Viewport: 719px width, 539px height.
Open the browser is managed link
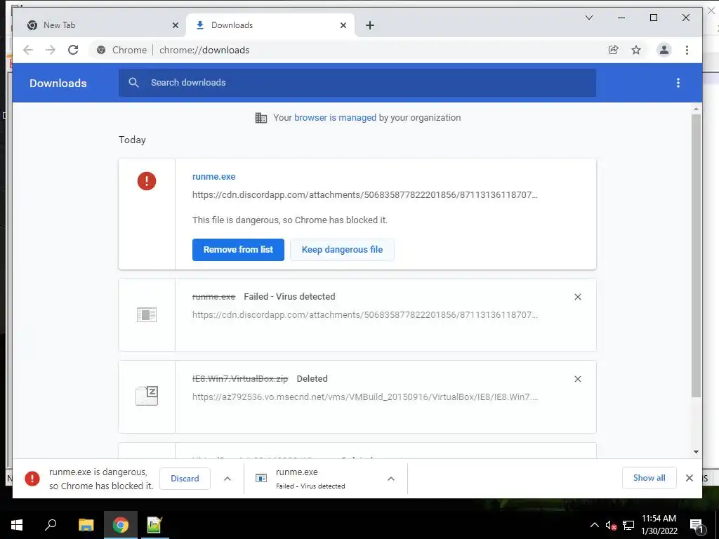[335, 118]
